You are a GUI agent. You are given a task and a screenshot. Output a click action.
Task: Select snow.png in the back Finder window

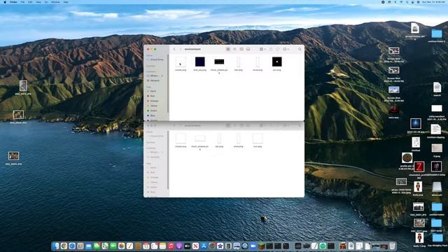[x=238, y=141]
